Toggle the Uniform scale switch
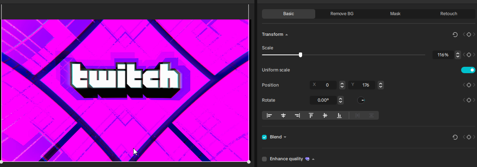Viewport: 477px width, 167px height. 468,70
